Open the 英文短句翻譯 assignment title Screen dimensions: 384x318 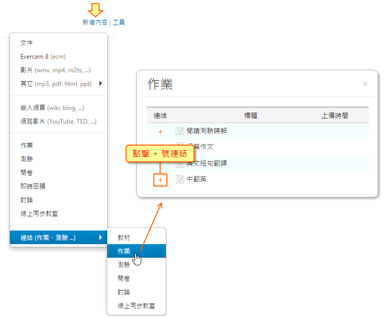click(x=207, y=163)
